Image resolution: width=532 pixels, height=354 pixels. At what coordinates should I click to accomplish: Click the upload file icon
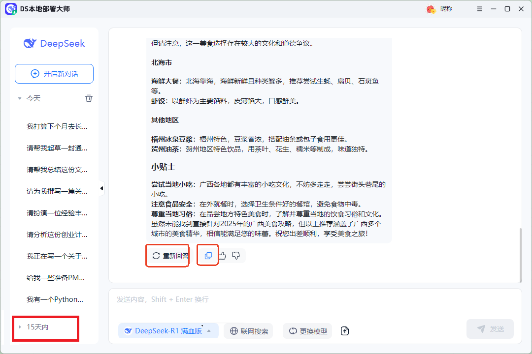pyautogui.click(x=345, y=331)
